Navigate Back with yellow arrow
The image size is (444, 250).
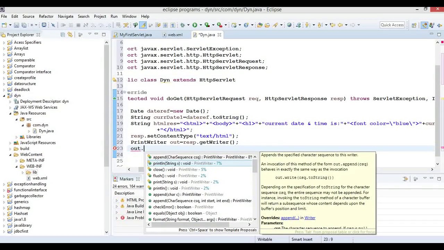(340, 25)
